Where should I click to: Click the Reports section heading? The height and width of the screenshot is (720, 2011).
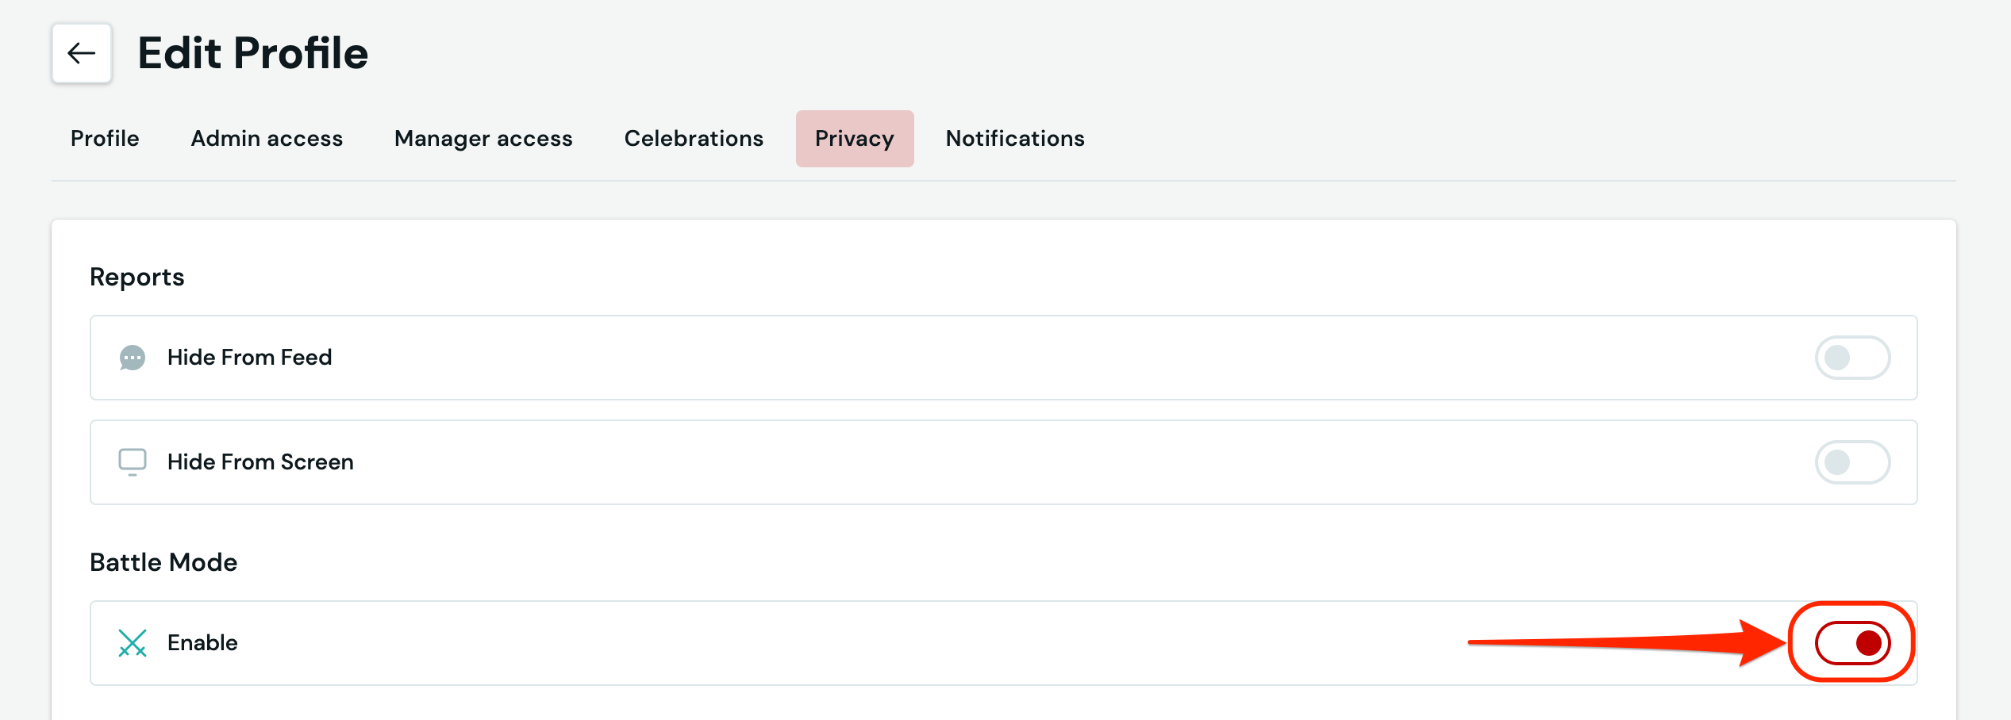[137, 277]
